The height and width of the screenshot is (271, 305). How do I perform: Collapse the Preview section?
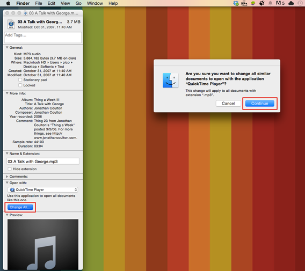tap(7, 215)
